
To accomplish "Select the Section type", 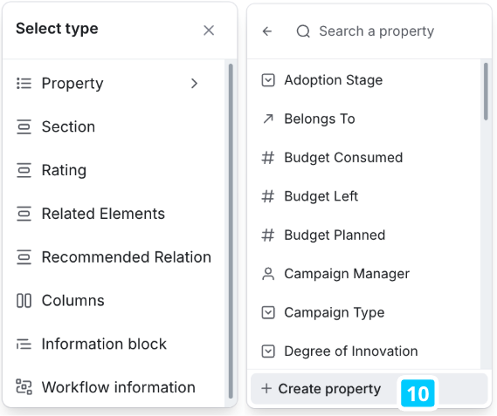I will tap(114, 126).
